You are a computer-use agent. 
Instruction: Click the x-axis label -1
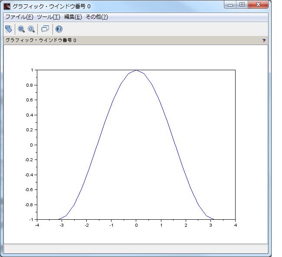pyautogui.click(x=111, y=225)
